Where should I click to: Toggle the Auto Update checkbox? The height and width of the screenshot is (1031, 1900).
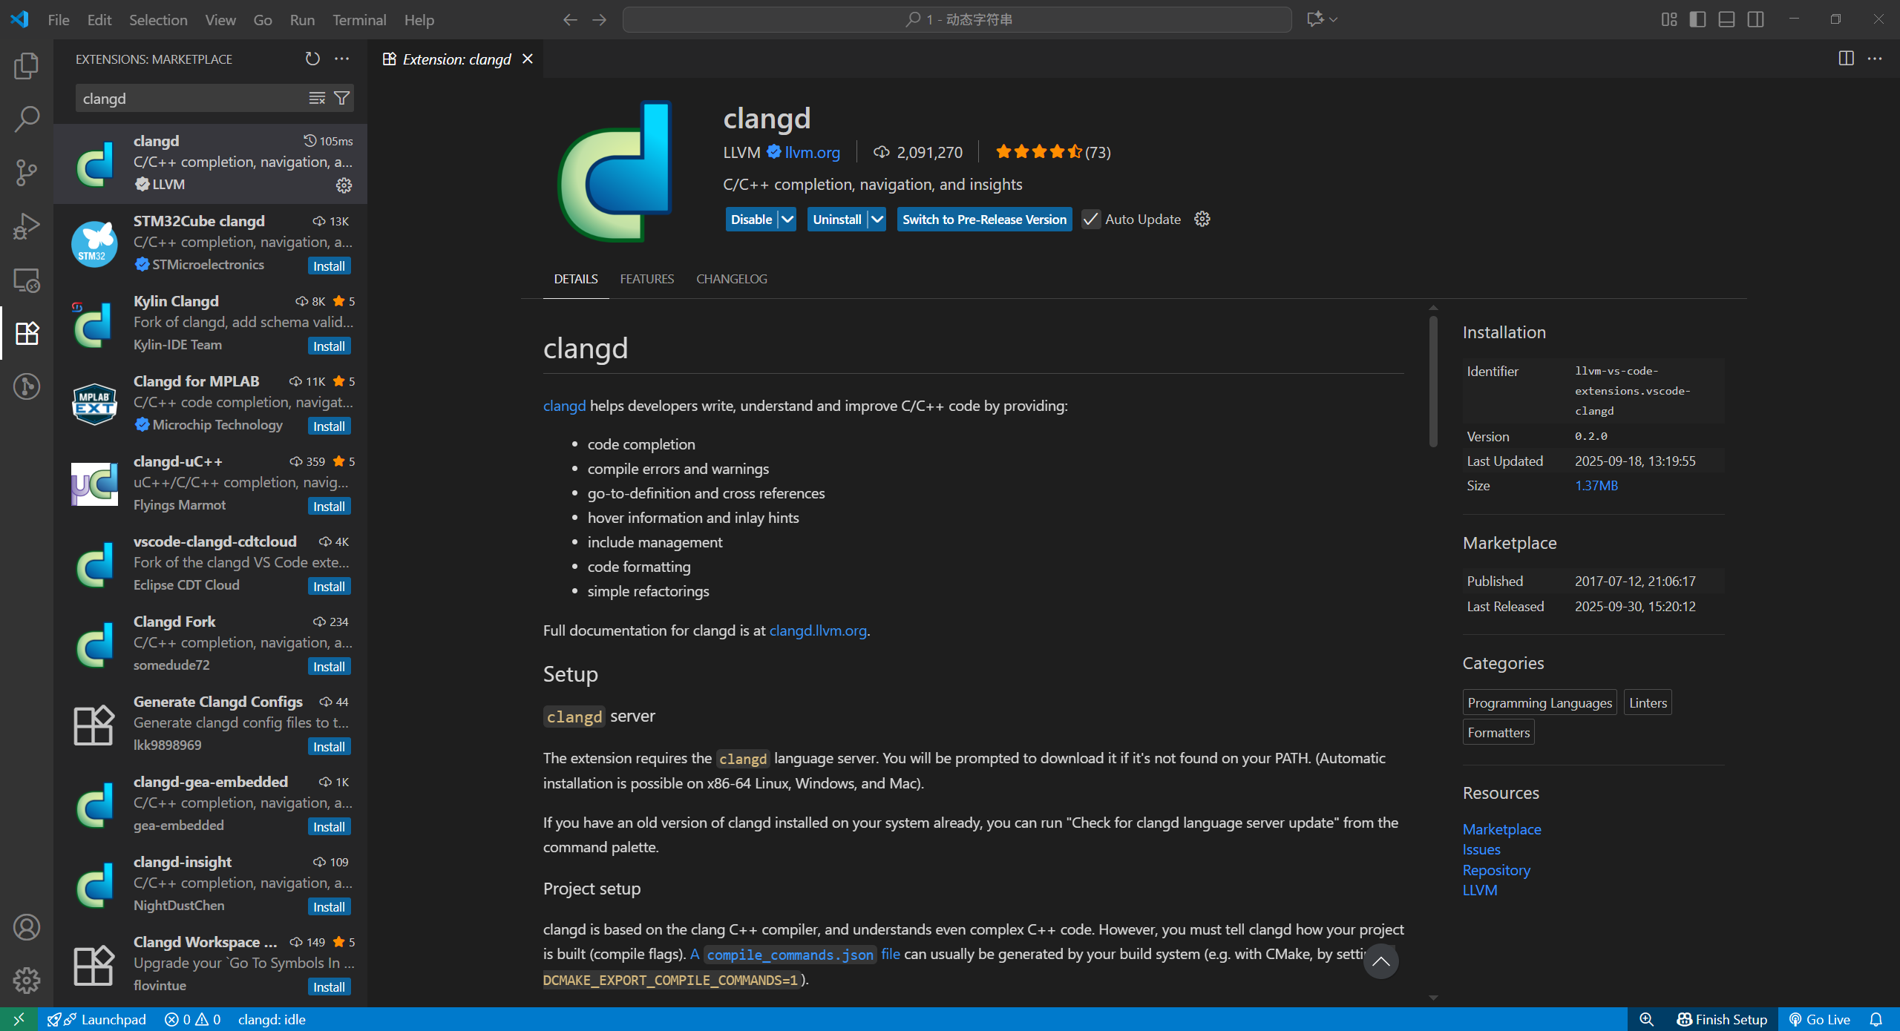[x=1090, y=220]
